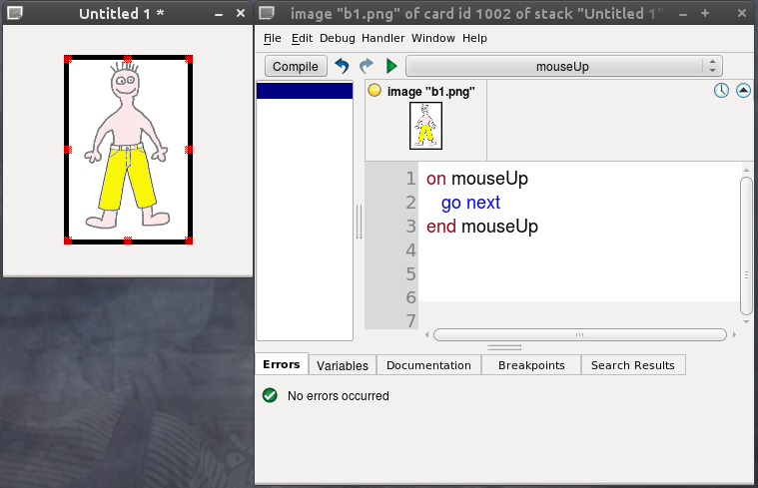Click the script editor window menu icon
The height and width of the screenshot is (488, 758).
point(267,14)
